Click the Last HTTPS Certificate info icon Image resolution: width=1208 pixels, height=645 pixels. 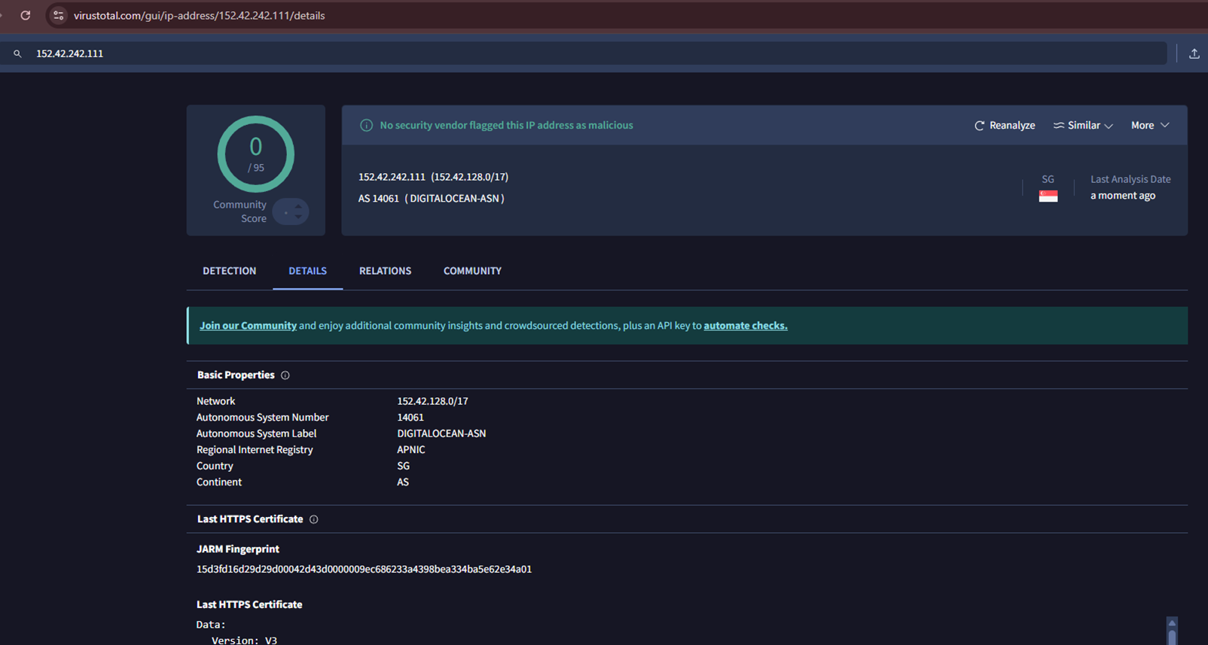click(x=314, y=519)
